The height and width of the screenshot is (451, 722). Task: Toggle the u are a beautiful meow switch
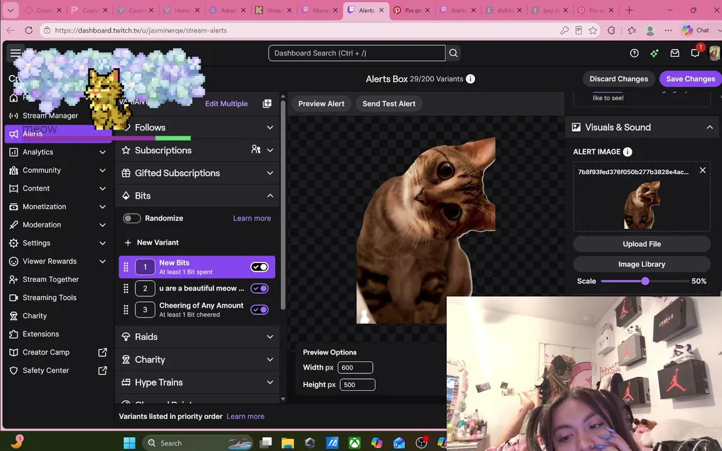tap(259, 289)
